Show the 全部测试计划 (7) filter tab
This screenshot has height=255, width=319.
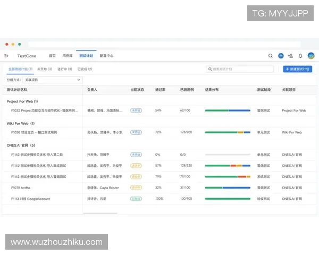[x=20, y=69]
